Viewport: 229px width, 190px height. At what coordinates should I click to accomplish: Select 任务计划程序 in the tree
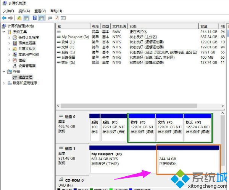click(29, 37)
